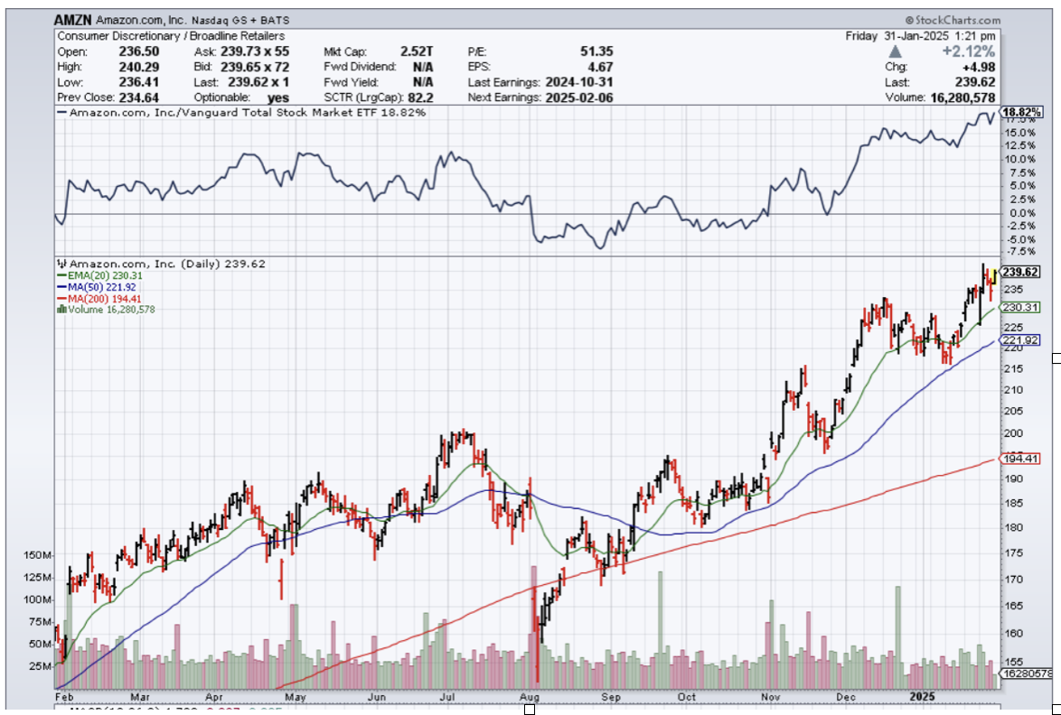This screenshot has width=1061, height=715.
Task: Click the volume bars icon in legend
Action: pos(61,309)
